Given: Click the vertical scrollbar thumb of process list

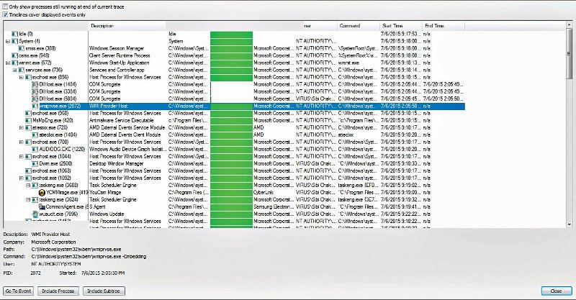Looking at the screenshot, I should (569, 53).
